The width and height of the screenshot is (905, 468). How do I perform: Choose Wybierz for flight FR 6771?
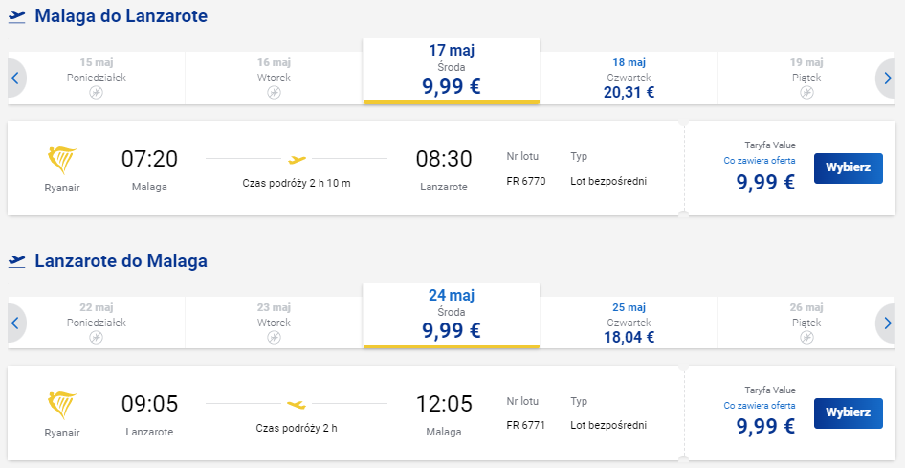[849, 413]
